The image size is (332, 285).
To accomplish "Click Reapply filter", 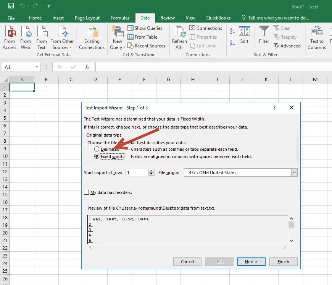I will coord(285,37).
